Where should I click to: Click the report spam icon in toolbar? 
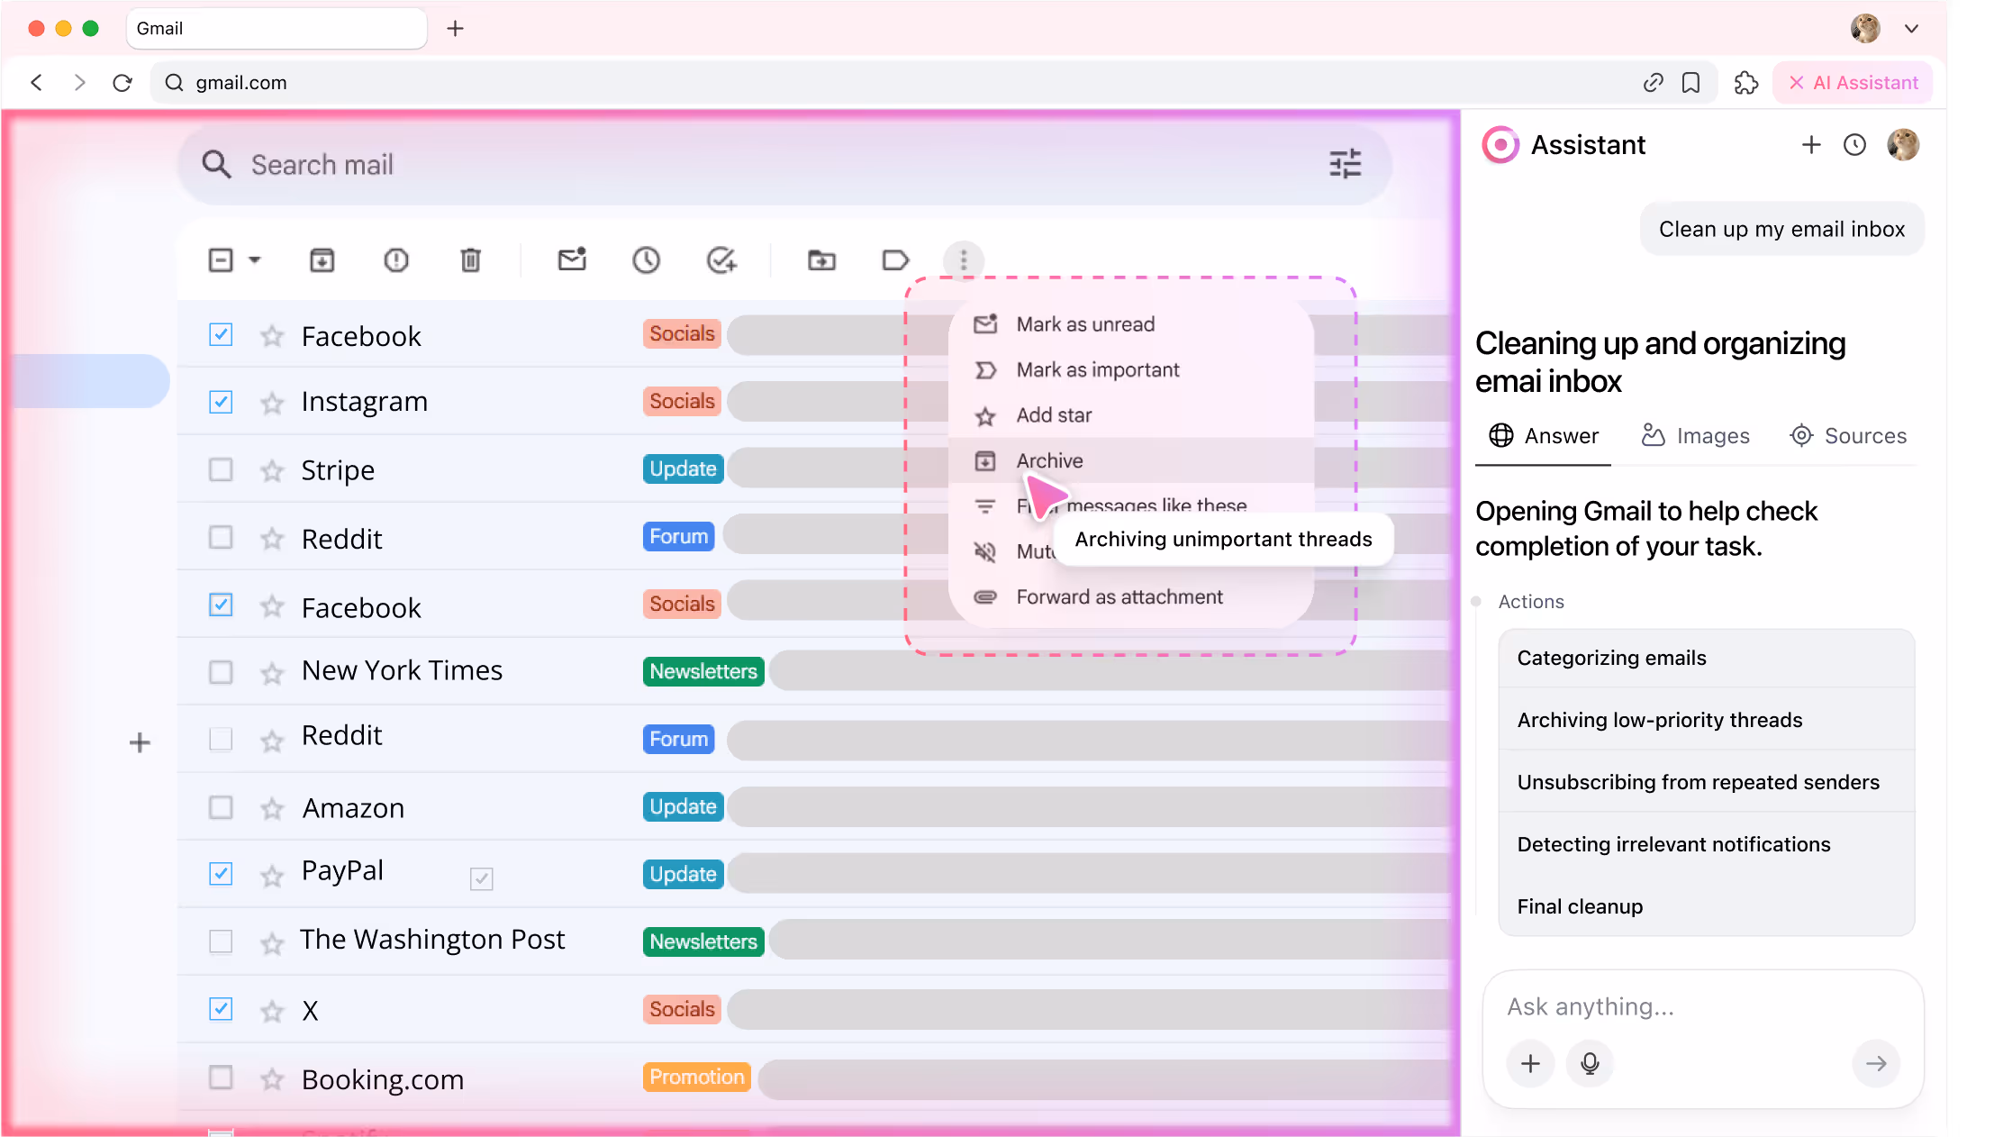pyautogui.click(x=396, y=260)
